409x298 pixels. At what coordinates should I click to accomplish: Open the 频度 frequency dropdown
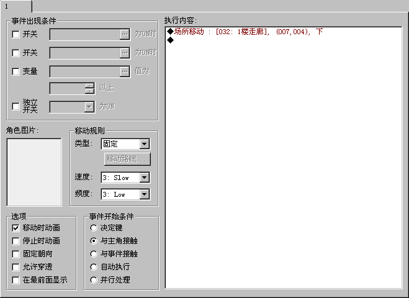click(144, 194)
